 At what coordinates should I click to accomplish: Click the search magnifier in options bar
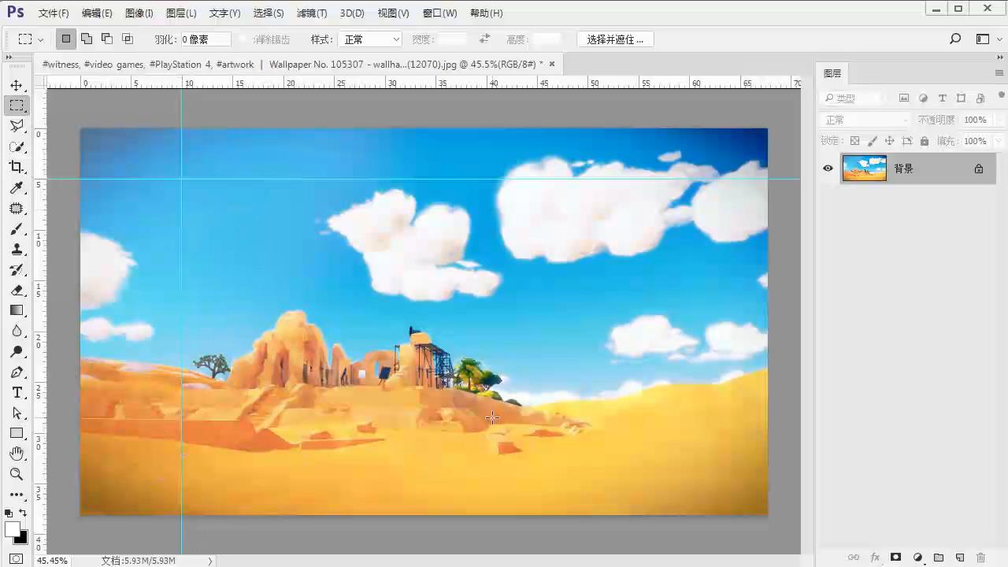pyautogui.click(x=955, y=39)
